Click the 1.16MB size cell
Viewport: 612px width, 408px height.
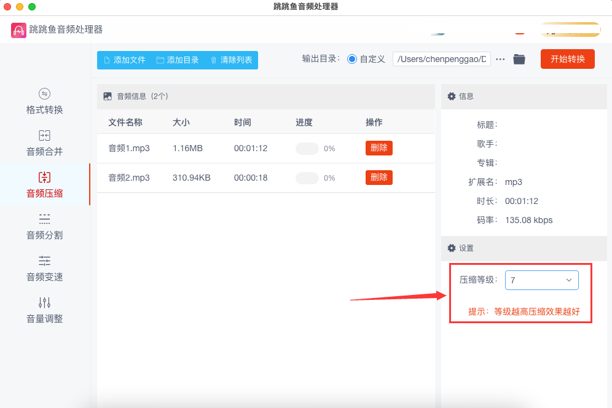click(x=188, y=148)
